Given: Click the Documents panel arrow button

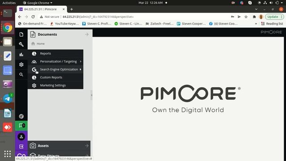Looking at the screenshot, I should point(87,34).
